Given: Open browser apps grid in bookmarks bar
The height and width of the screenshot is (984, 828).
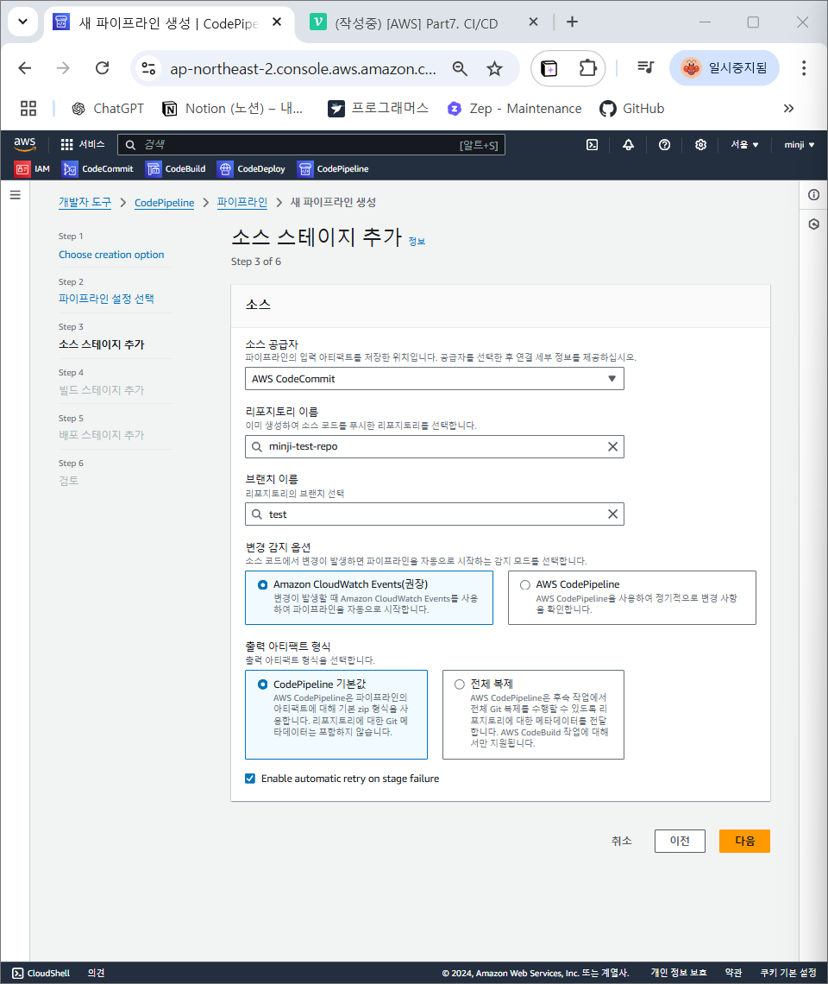Looking at the screenshot, I should [28, 109].
